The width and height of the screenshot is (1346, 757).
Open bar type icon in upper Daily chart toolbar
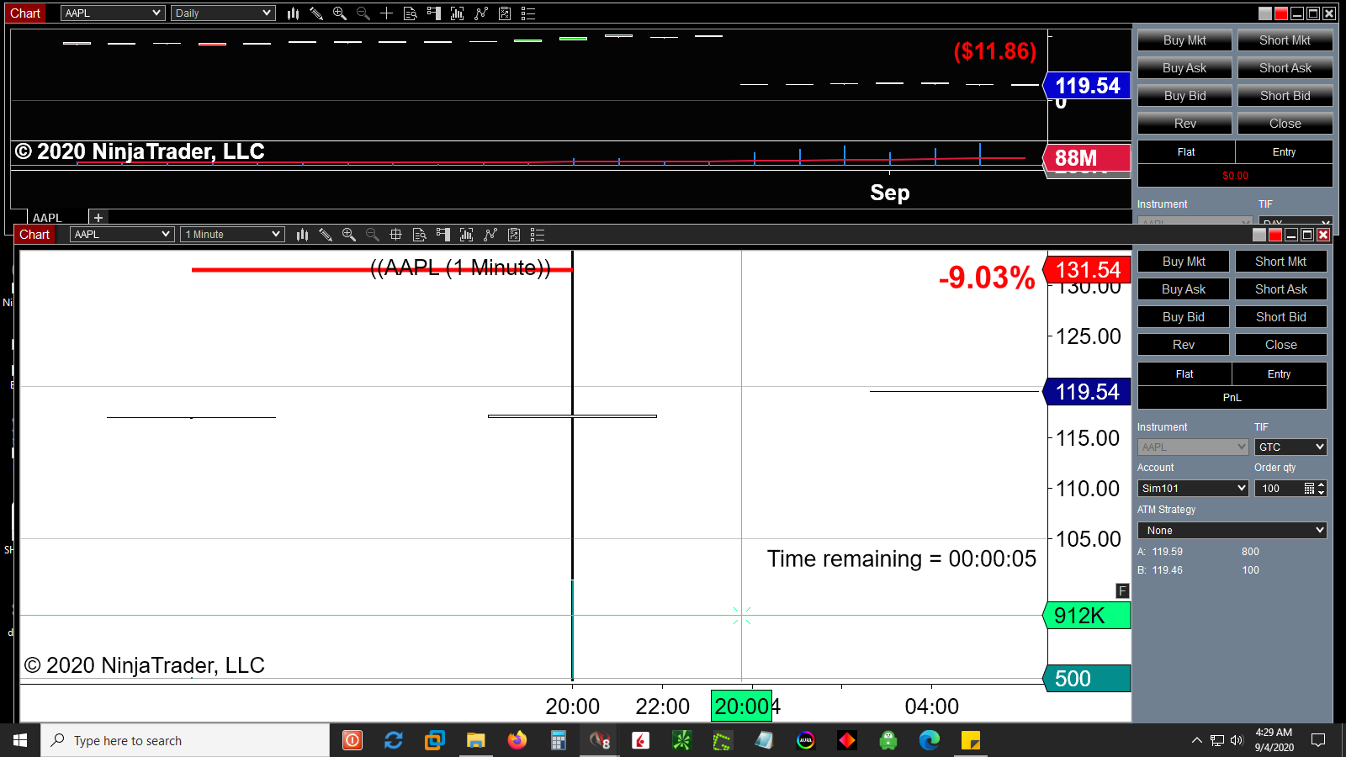293,13
